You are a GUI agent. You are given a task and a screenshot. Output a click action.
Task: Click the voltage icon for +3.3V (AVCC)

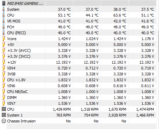4,50
